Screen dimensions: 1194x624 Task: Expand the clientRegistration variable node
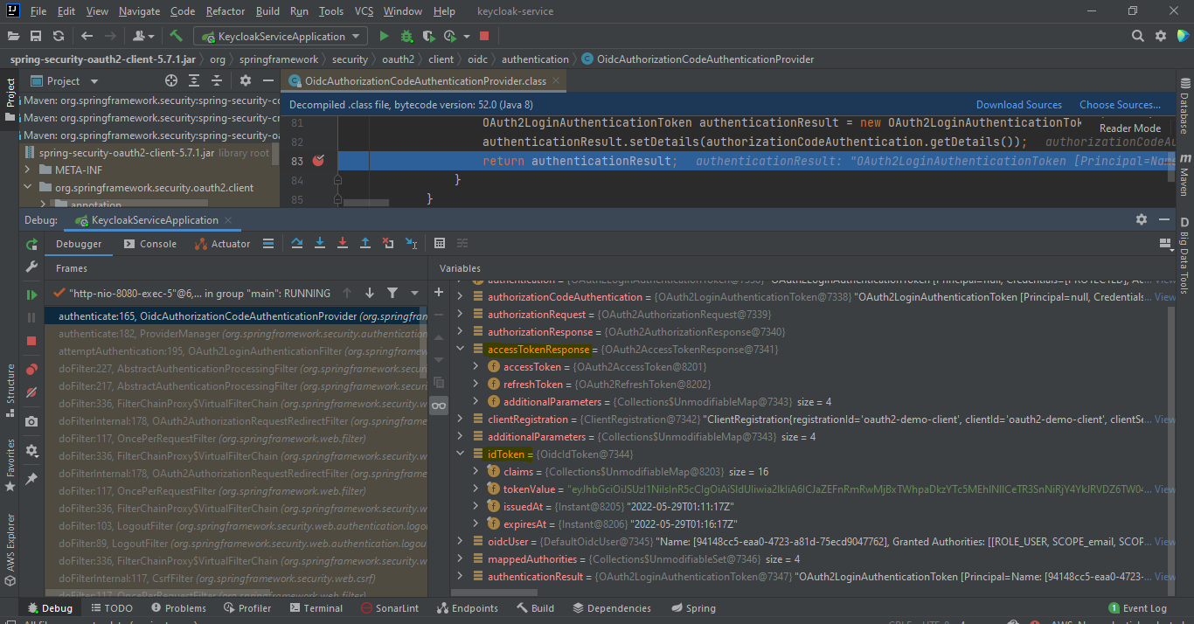pos(461,419)
